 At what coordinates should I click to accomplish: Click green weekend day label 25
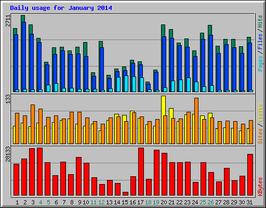pyautogui.click(x=203, y=202)
